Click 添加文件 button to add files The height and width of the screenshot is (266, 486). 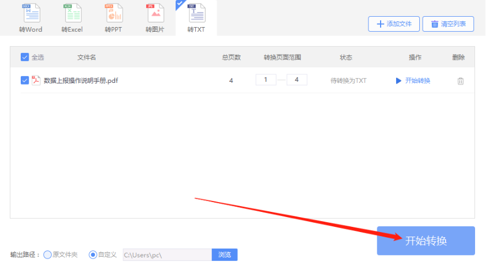pos(394,24)
